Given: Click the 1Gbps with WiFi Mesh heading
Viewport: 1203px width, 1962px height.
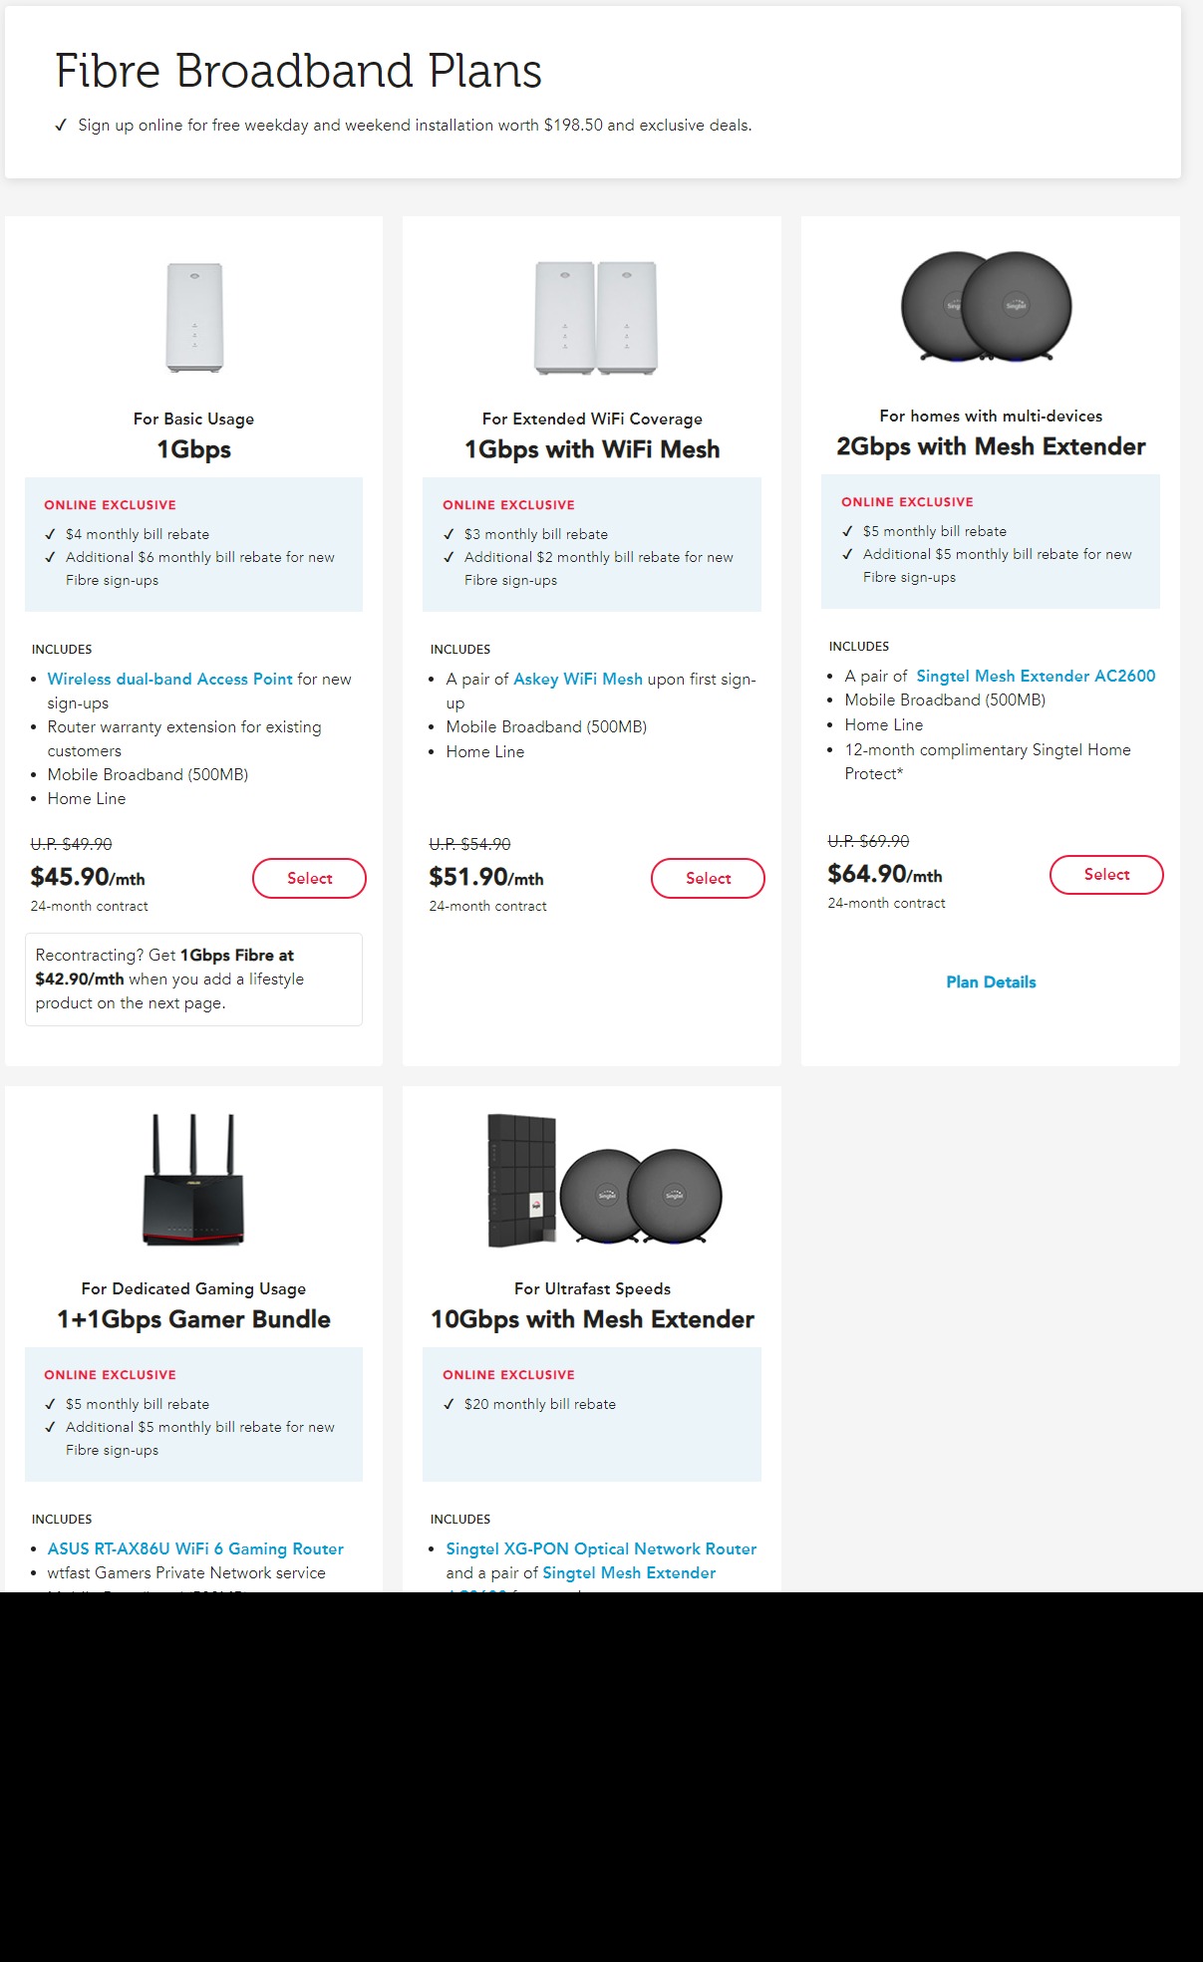Looking at the screenshot, I should pos(592,449).
